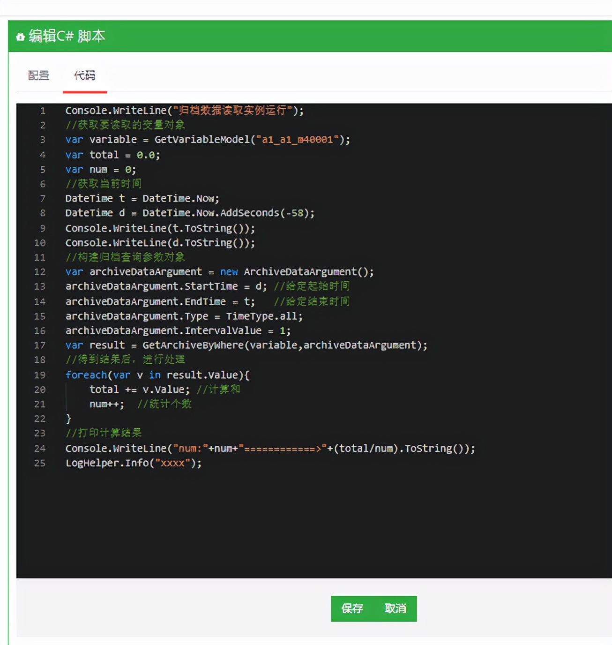The image size is (612, 645).
Task: Click line number 19 in the gutter
Action: pos(40,375)
